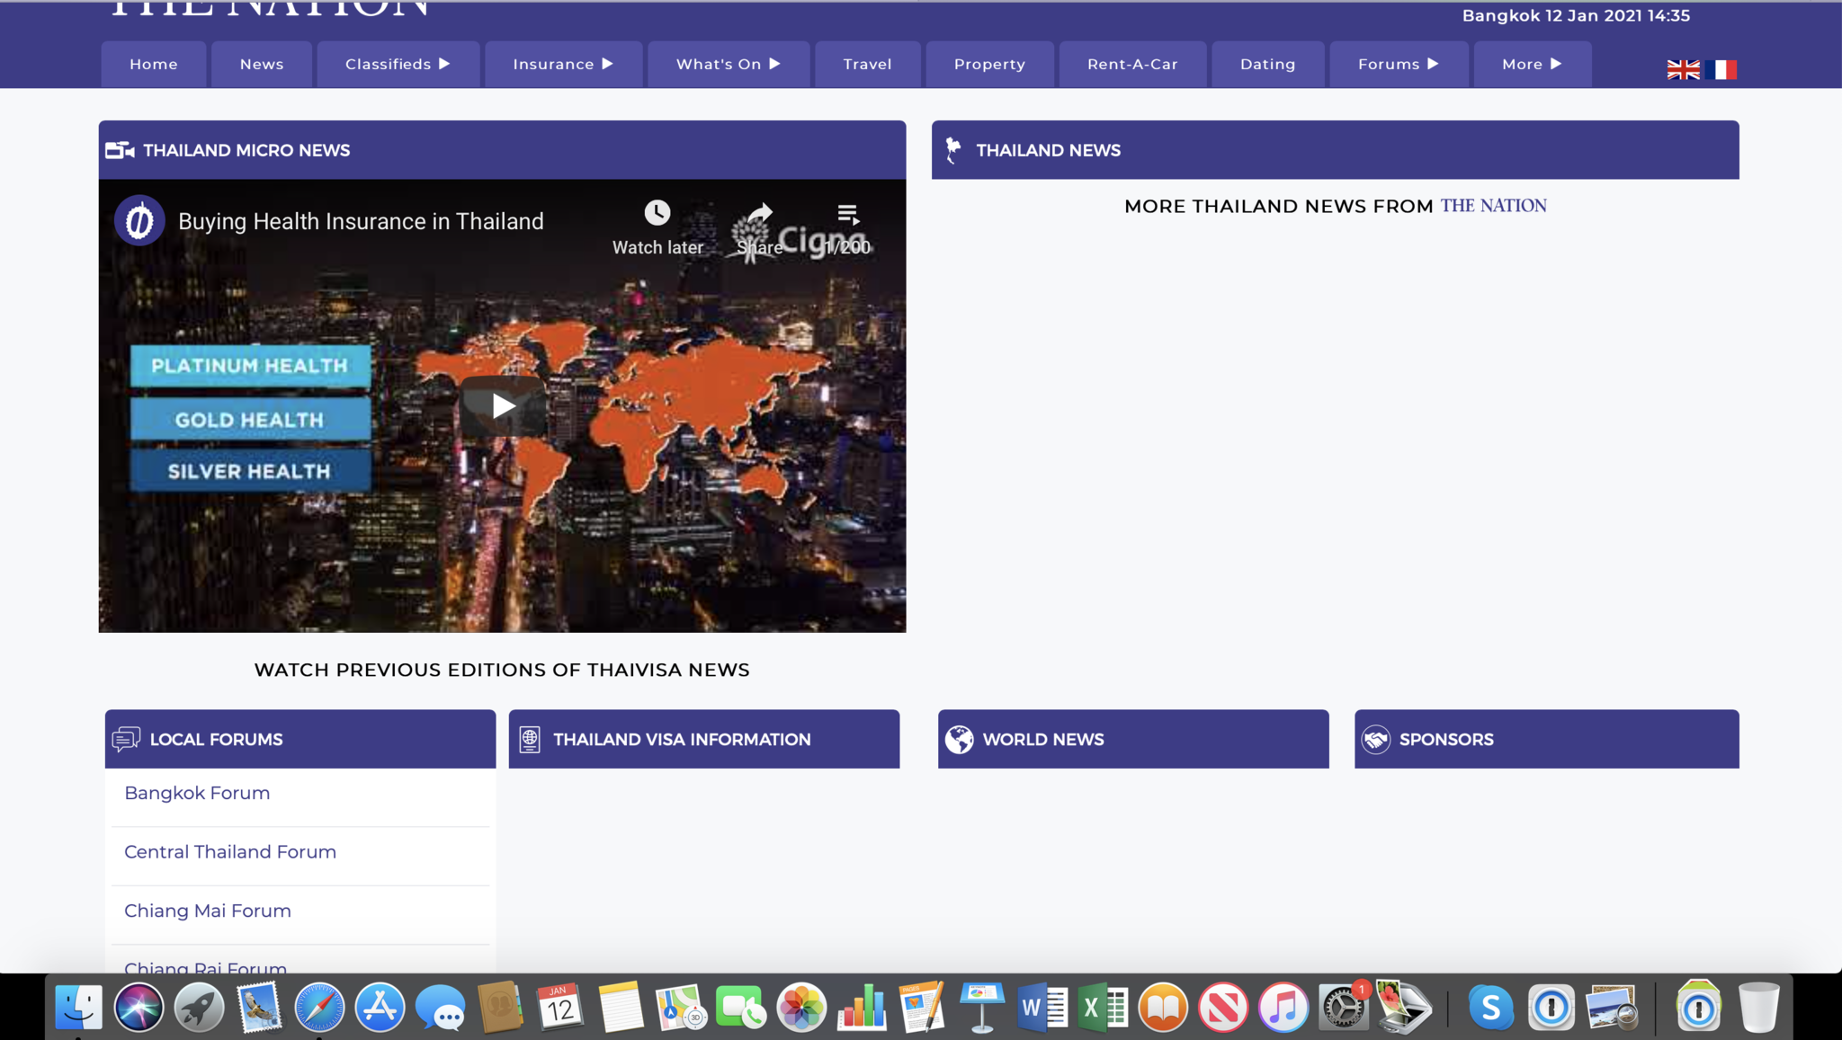Click THE NATION link beside More Thailand News
This screenshot has height=1040, width=1842.
click(1493, 206)
